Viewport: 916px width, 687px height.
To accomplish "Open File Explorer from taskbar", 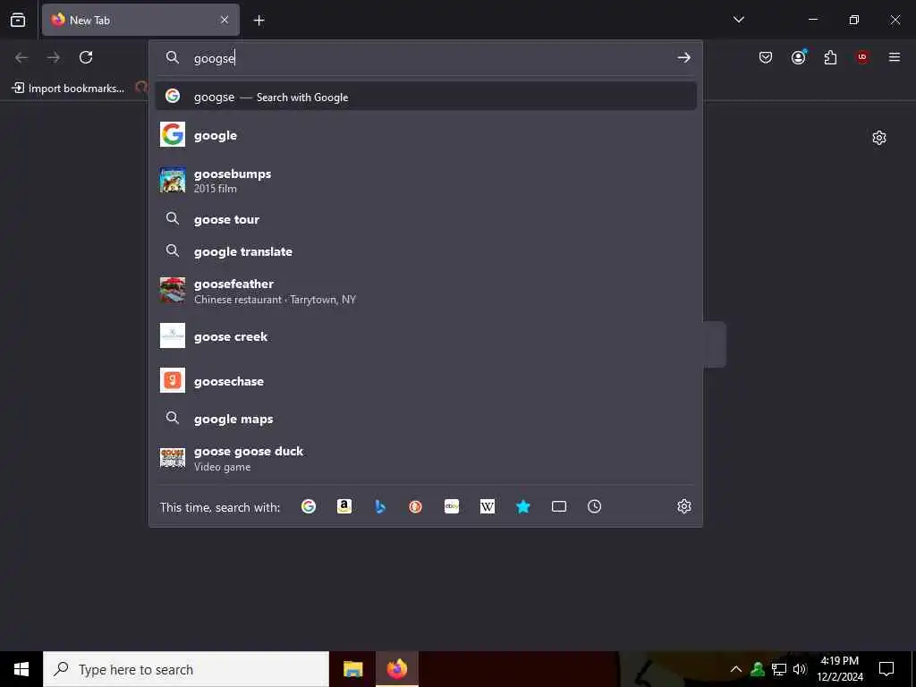I will tap(352, 669).
